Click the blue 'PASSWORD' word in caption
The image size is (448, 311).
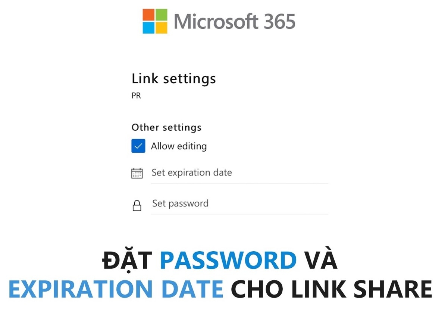tap(228, 260)
